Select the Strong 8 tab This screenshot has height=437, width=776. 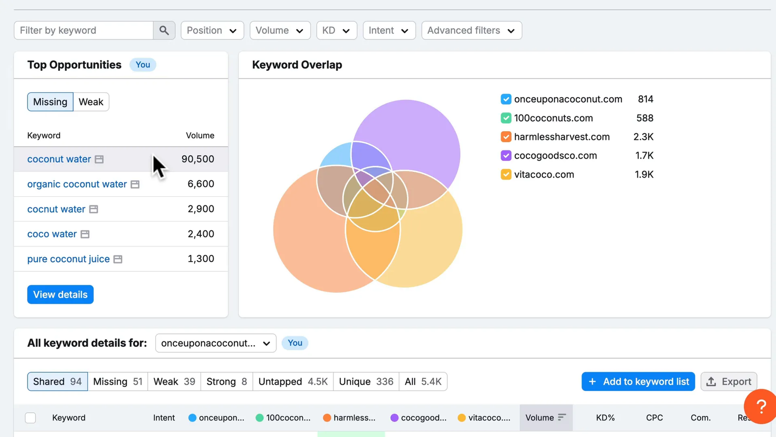click(226, 382)
